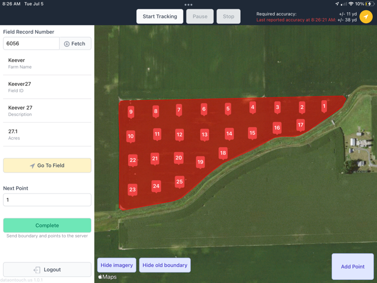The image size is (377, 283).
Task: Select map point marker 5
Action: 228,109
